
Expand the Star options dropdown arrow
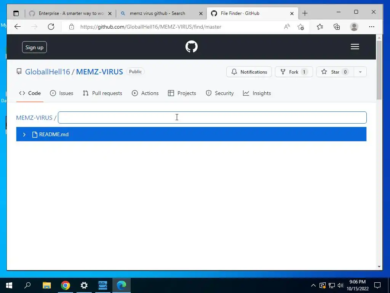(x=360, y=72)
